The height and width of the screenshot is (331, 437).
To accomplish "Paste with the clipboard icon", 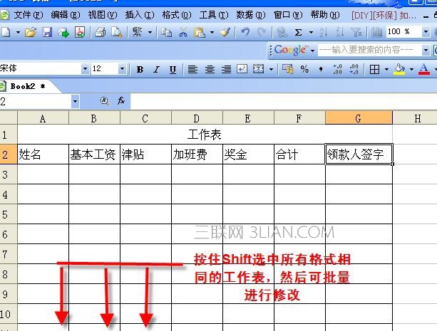I will 200,33.
